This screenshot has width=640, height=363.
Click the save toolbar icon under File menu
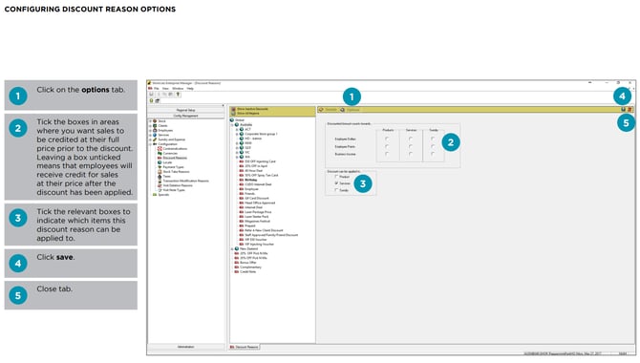pyautogui.click(x=152, y=95)
